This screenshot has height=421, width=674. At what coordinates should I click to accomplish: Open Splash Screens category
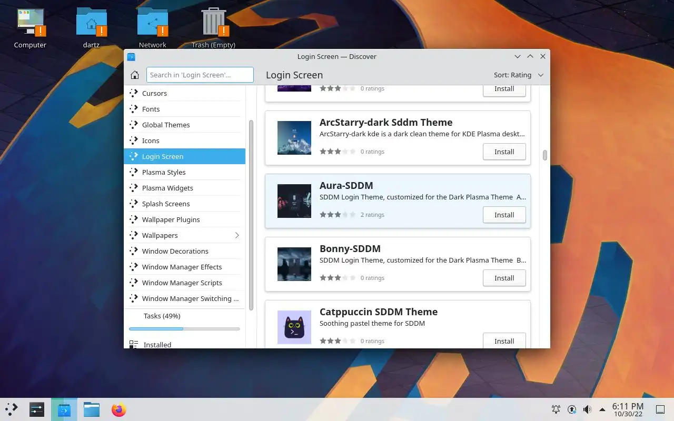pyautogui.click(x=184, y=204)
